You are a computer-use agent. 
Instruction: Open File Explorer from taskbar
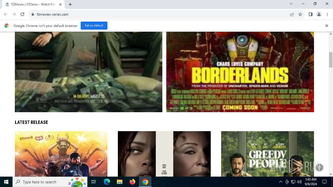pyautogui.click(x=119, y=182)
